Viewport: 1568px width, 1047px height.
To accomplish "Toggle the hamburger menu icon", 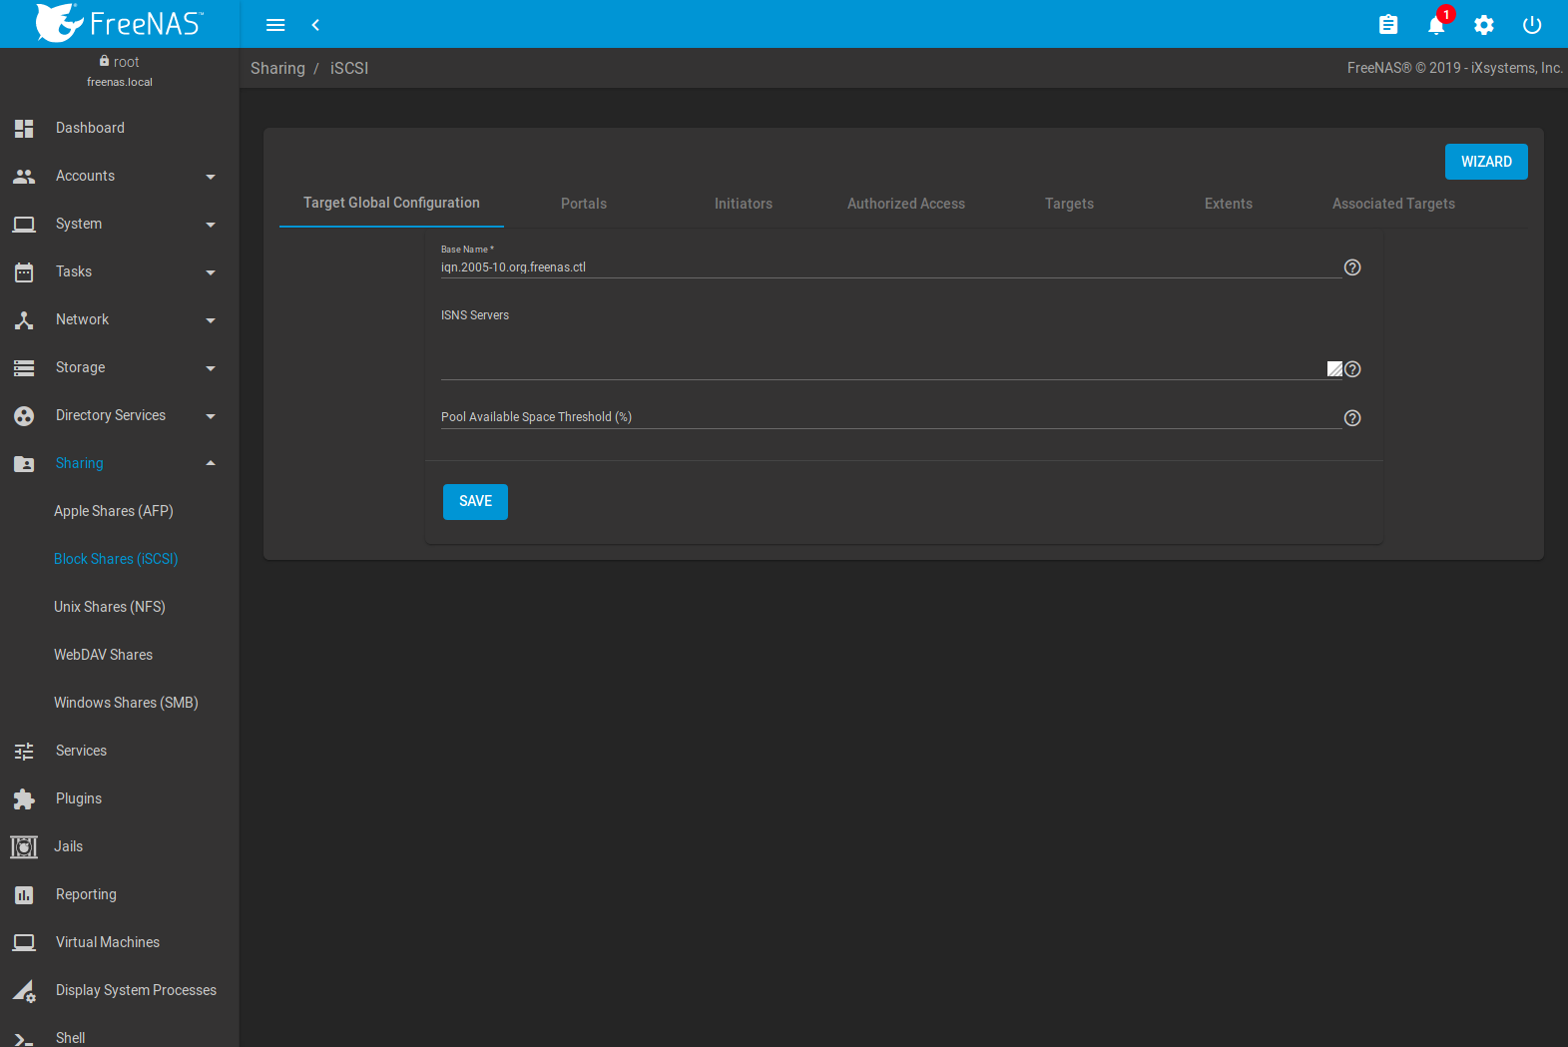I will pos(275,25).
